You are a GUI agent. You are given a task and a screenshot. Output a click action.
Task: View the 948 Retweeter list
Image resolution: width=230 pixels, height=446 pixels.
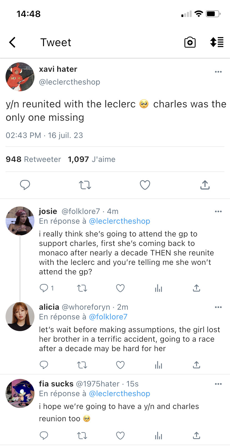click(33, 159)
